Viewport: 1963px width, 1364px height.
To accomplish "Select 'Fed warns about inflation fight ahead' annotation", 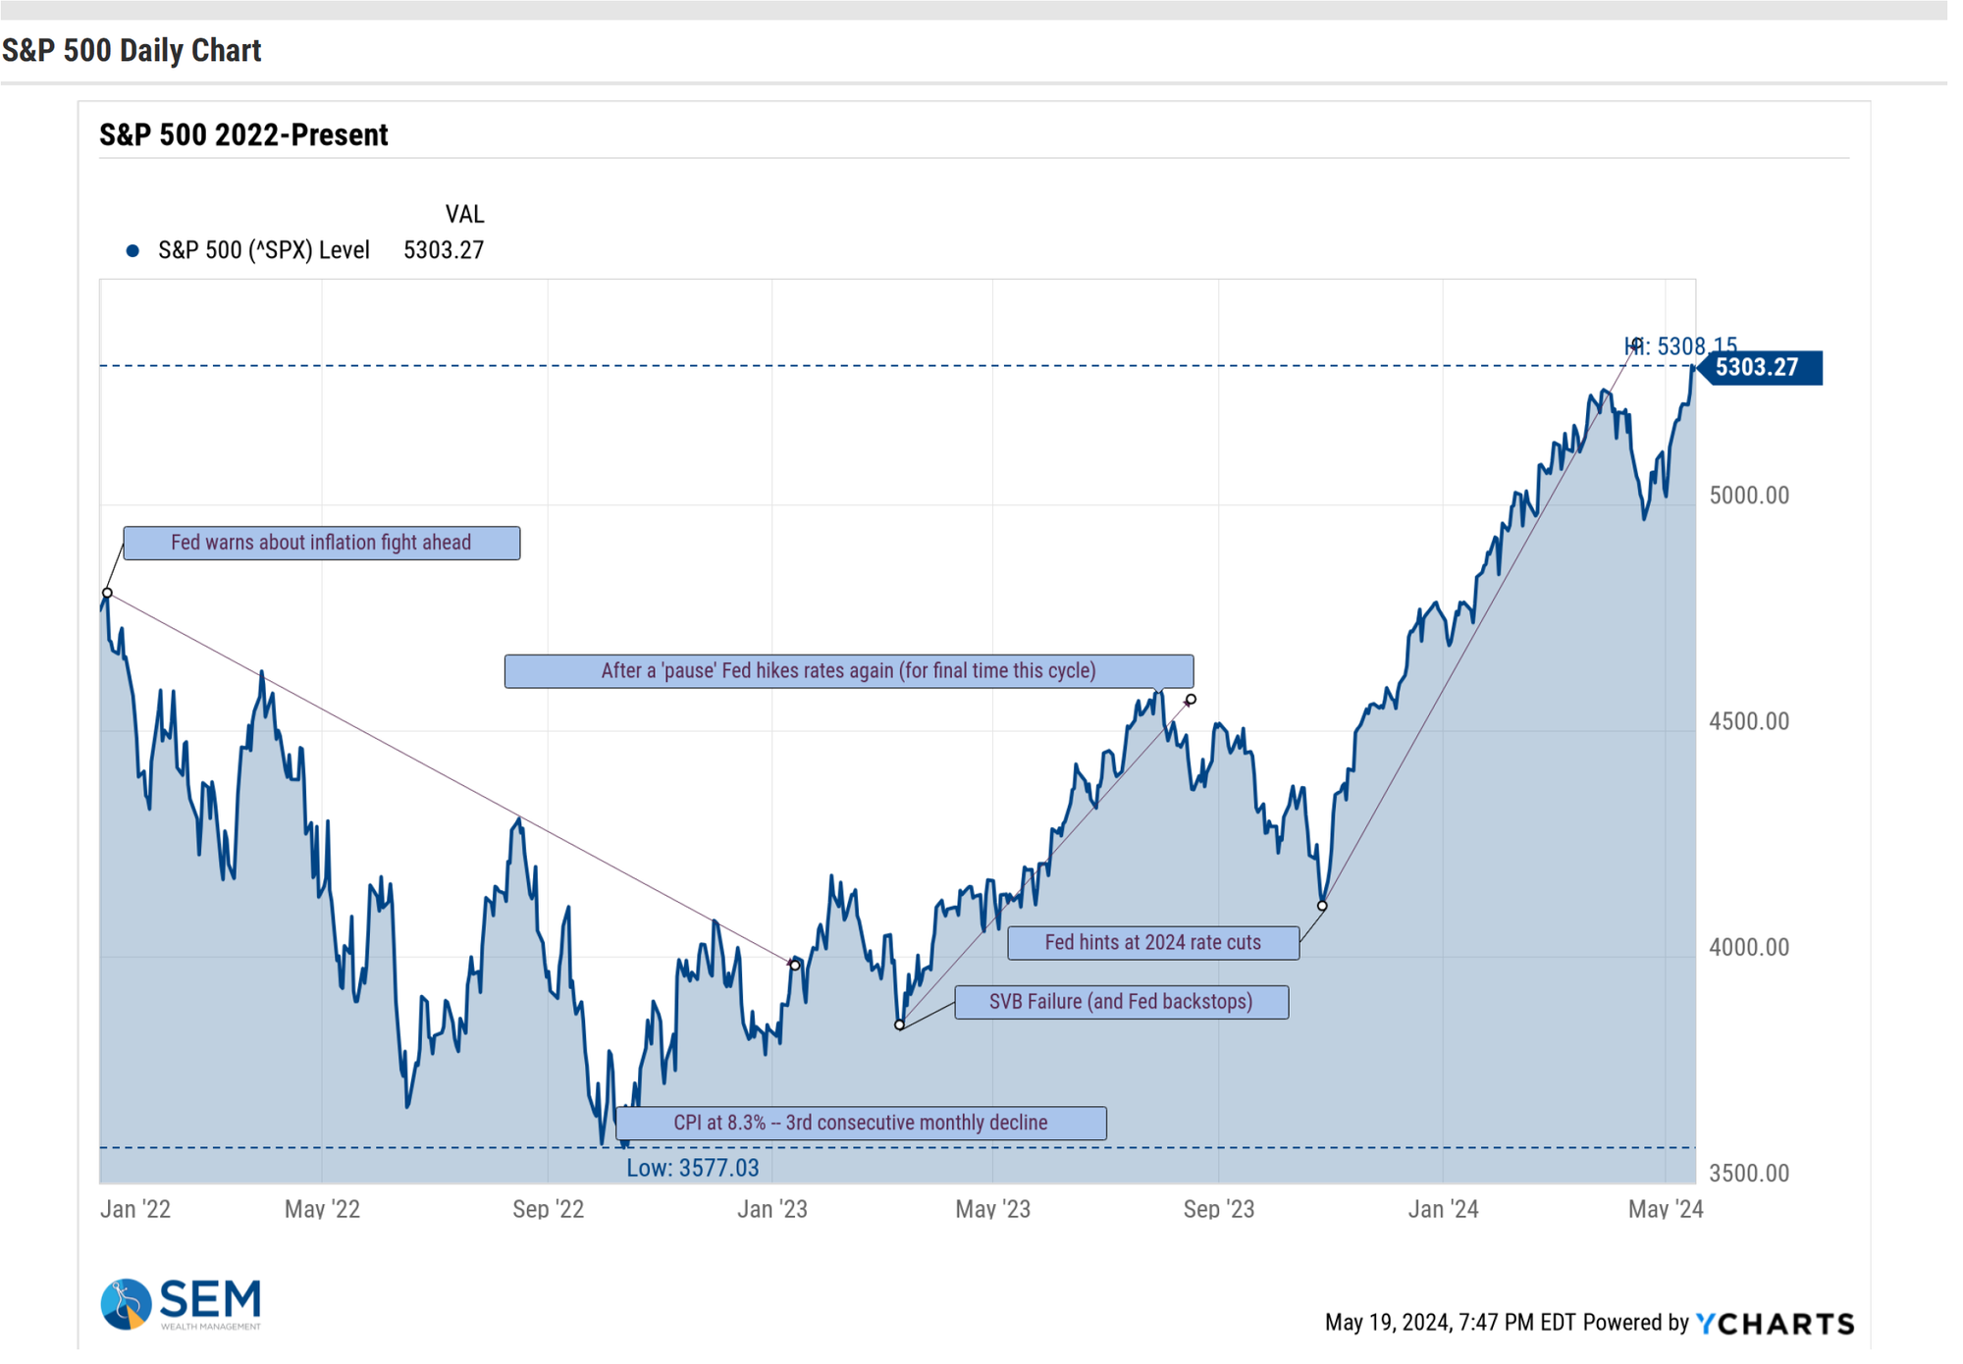I will pos(322,543).
